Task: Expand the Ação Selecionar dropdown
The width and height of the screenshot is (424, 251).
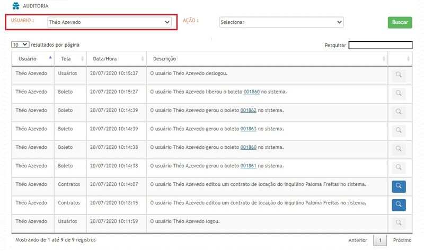Action: point(281,22)
